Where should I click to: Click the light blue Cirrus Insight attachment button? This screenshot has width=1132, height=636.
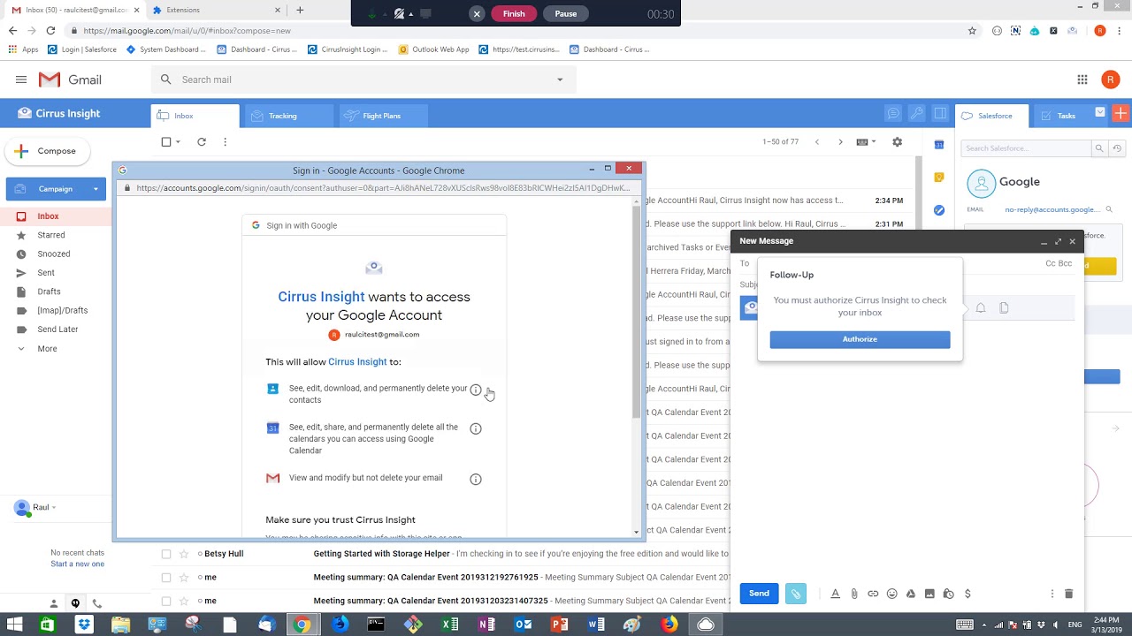tap(795, 594)
